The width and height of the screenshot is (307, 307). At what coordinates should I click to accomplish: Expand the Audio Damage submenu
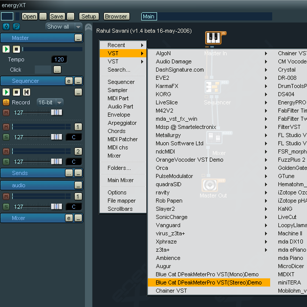pos(209,61)
